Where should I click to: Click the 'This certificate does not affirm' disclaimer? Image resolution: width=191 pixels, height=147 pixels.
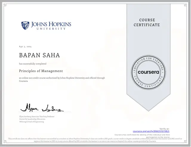click(95, 140)
